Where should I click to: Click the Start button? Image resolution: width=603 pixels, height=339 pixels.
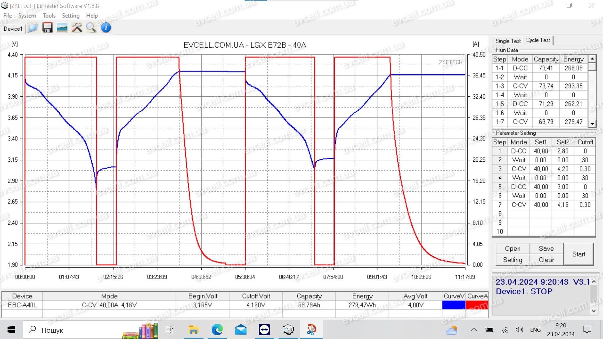579,254
